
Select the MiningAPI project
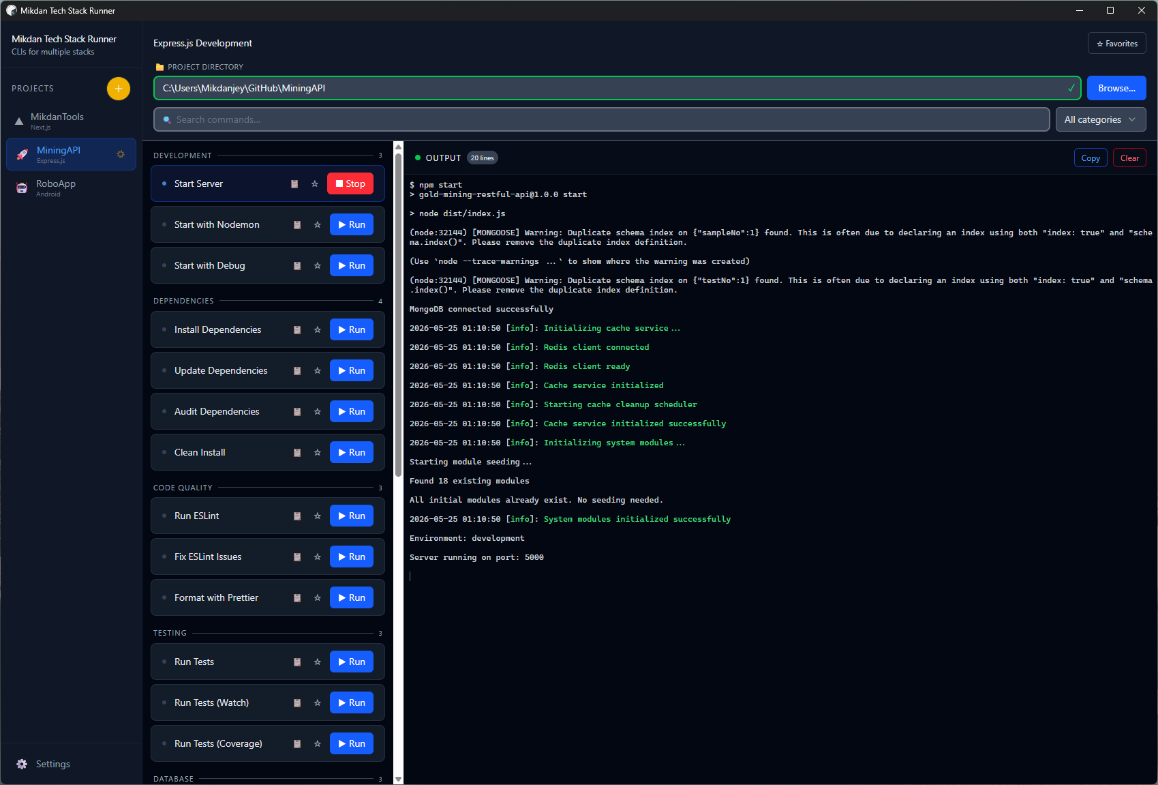pyautogui.click(x=71, y=154)
